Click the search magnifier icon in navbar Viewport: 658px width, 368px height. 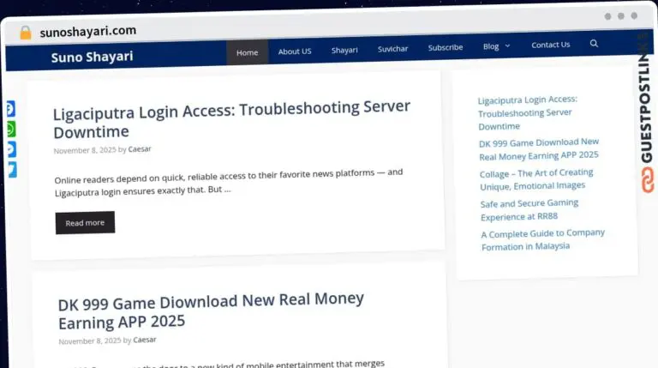point(594,44)
